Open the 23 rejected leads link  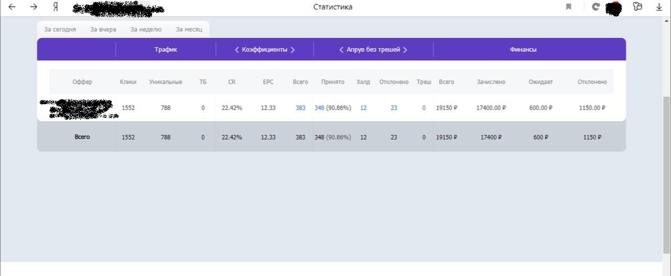(394, 108)
